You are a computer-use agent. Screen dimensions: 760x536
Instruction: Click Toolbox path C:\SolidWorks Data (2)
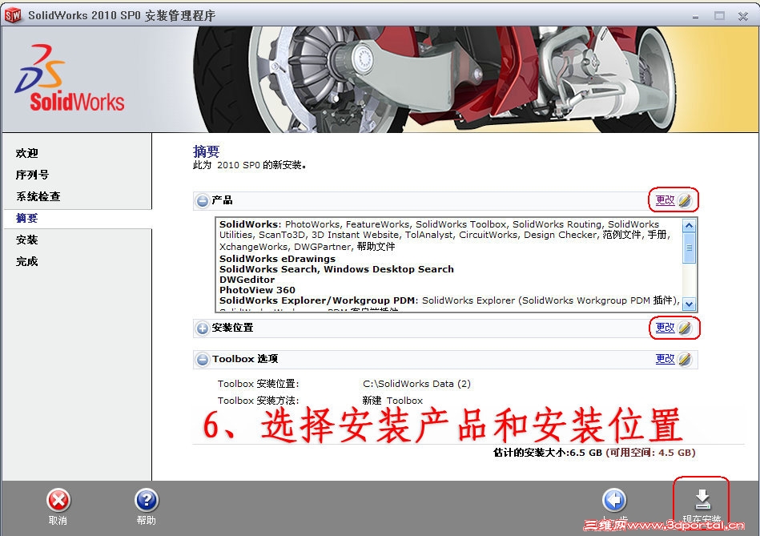pyautogui.click(x=416, y=384)
